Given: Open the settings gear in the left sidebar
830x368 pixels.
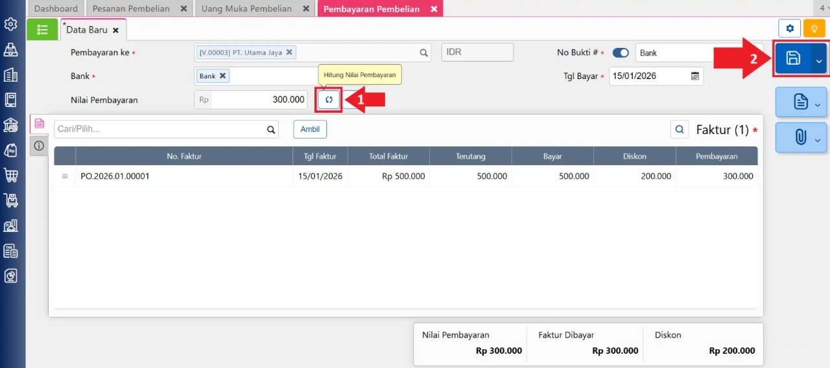Looking at the screenshot, I should pos(10,25).
